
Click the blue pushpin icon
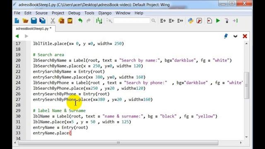point(226,36)
